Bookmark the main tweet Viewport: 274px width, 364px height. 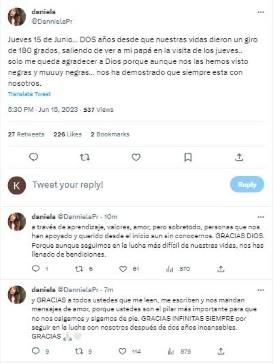tap(188, 157)
